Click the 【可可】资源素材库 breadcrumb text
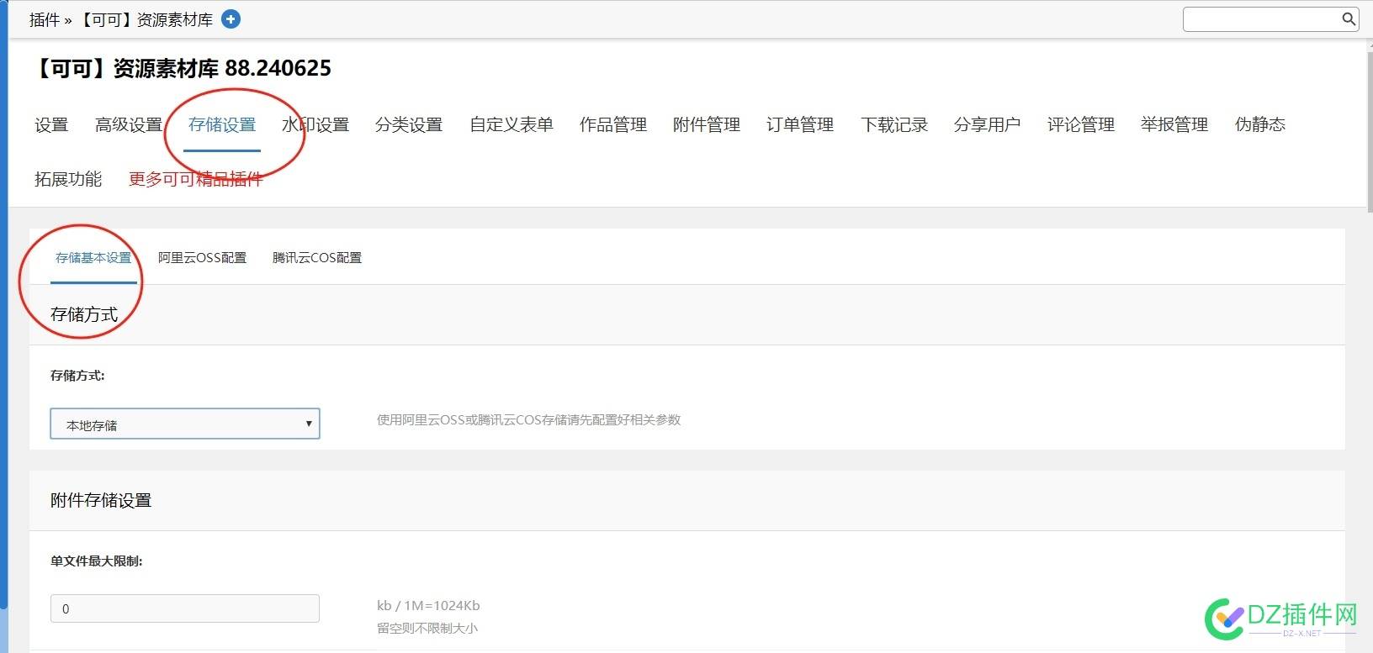Screen dimensions: 1373x653 (146, 19)
